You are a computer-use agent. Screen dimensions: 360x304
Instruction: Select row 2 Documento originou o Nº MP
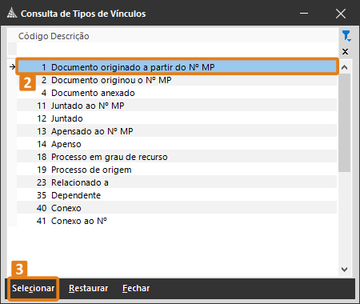(x=177, y=80)
